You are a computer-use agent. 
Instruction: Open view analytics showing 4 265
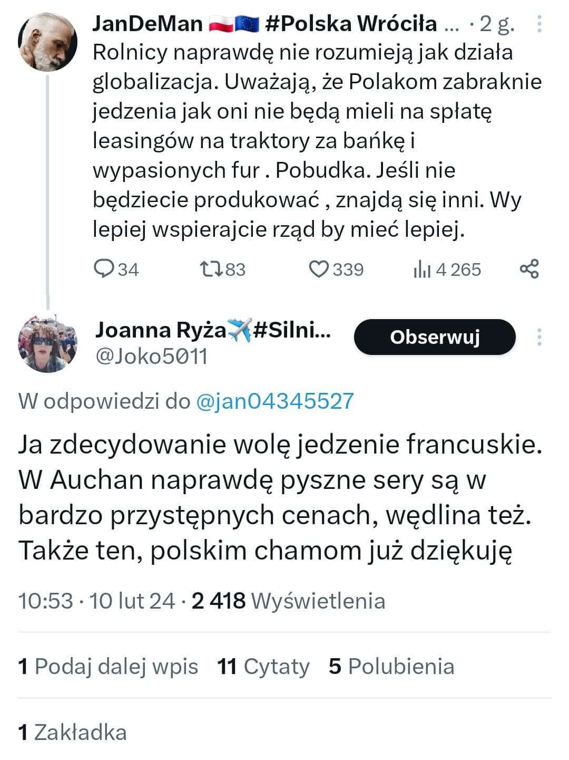[447, 270]
